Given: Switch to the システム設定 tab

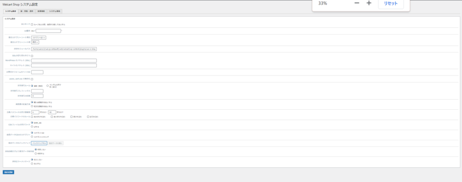Looking at the screenshot, I should point(10,10).
